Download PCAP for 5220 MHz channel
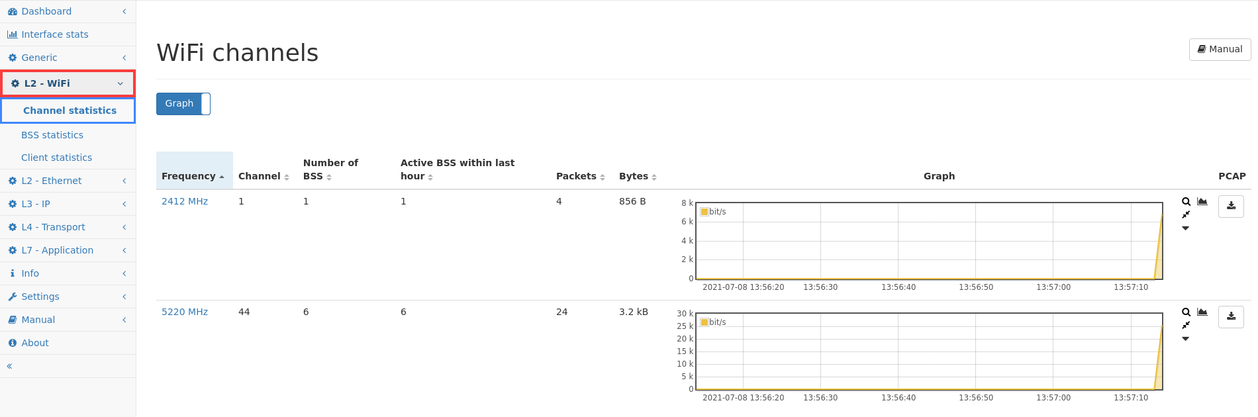Viewport: 1258px width, 417px height. (x=1231, y=316)
